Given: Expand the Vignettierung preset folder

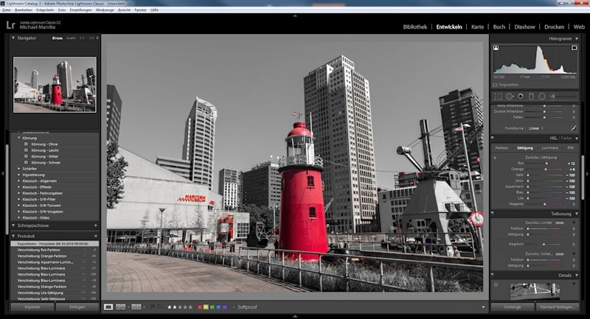Looking at the screenshot, I should tap(19, 175).
